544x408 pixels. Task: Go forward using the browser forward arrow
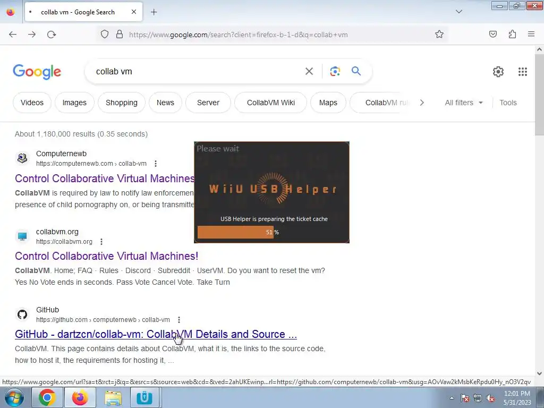tap(32, 35)
